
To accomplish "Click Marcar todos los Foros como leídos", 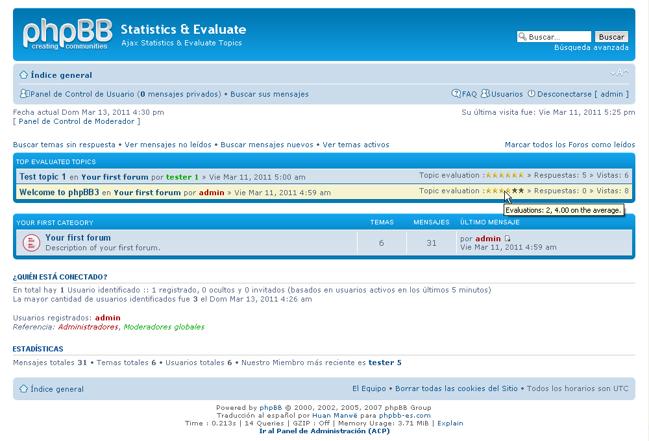I will tap(569, 145).
